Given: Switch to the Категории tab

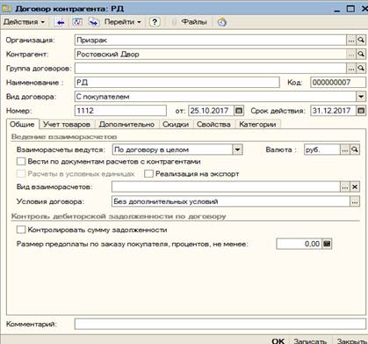Looking at the screenshot, I should point(257,124).
